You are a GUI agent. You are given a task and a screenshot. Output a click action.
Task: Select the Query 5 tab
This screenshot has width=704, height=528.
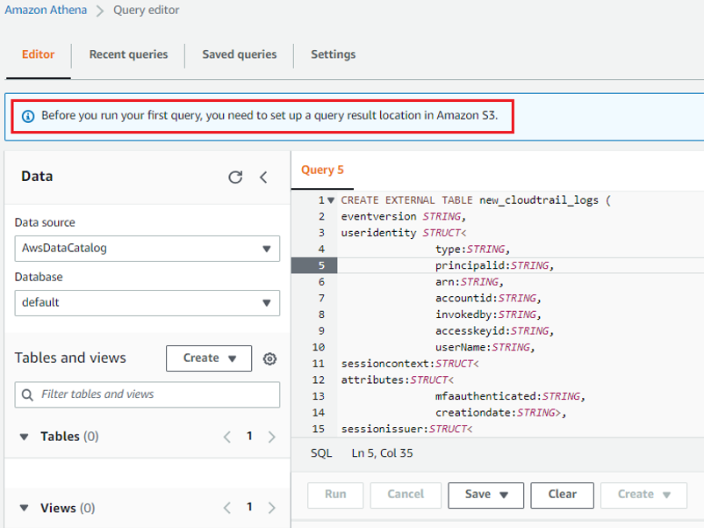coord(322,170)
